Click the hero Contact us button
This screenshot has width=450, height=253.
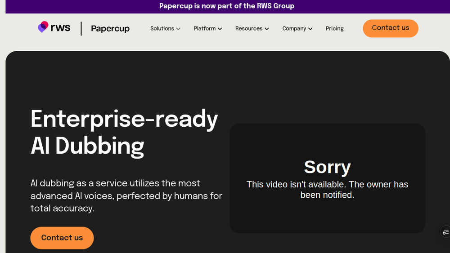(x=62, y=238)
